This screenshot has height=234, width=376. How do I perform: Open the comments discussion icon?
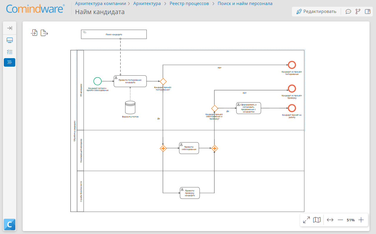(x=348, y=11)
